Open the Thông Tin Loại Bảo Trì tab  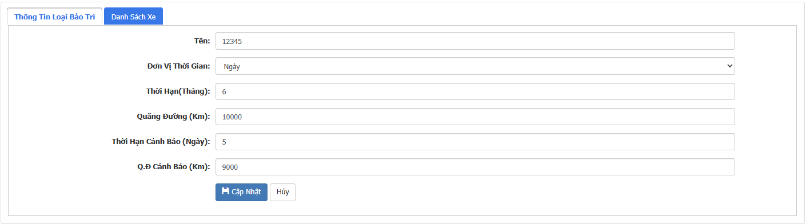(x=55, y=17)
